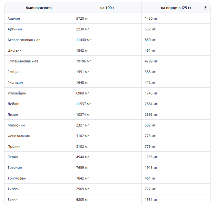The image size is (217, 207).
Task: Select the "Аланин" row name cell
Action: (x=14, y=18)
